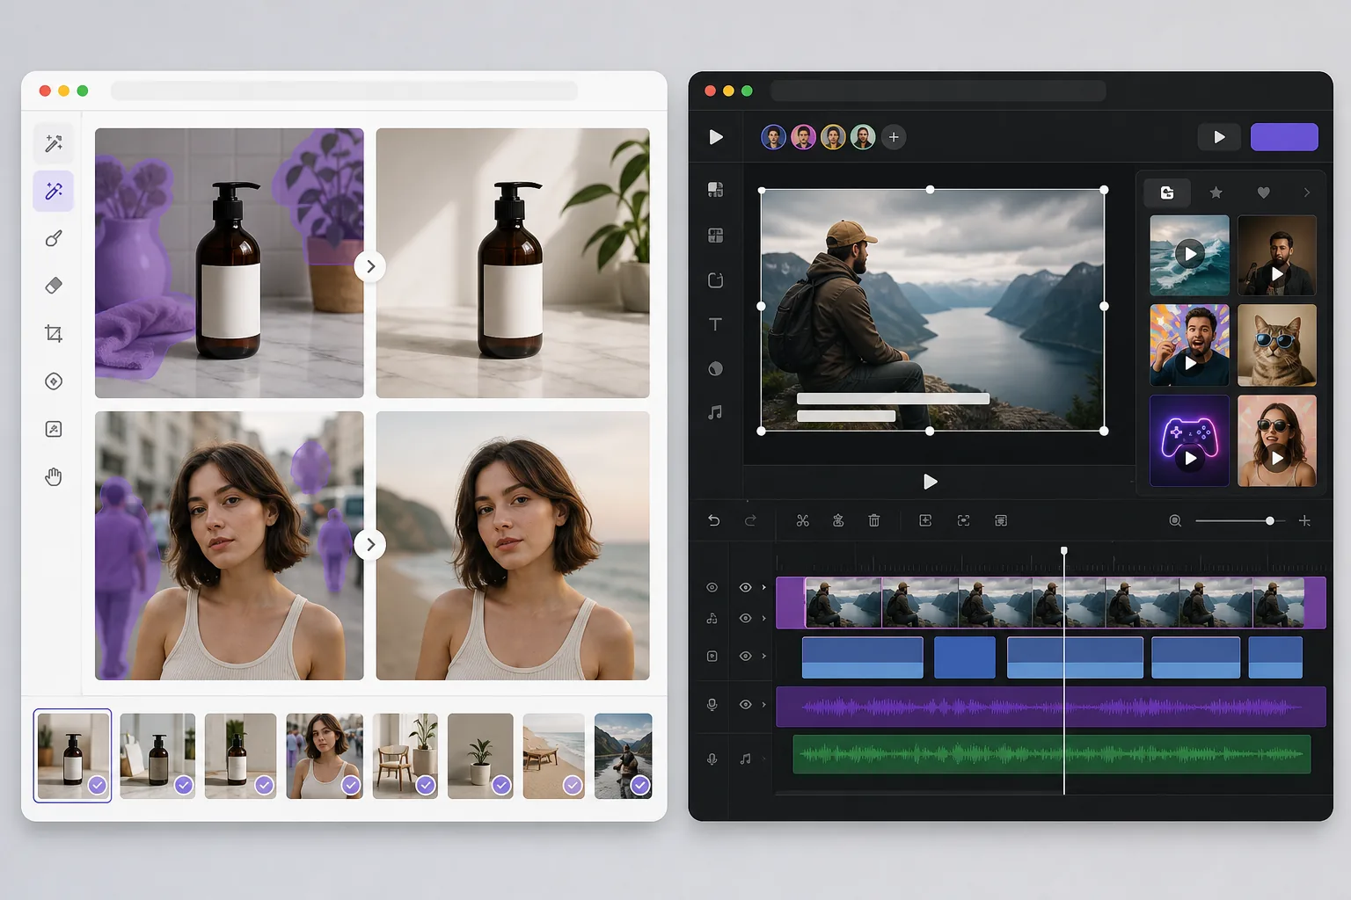Click the music note icon on the green audio track
Viewport: 1351px width, 900px height.
tap(746, 758)
